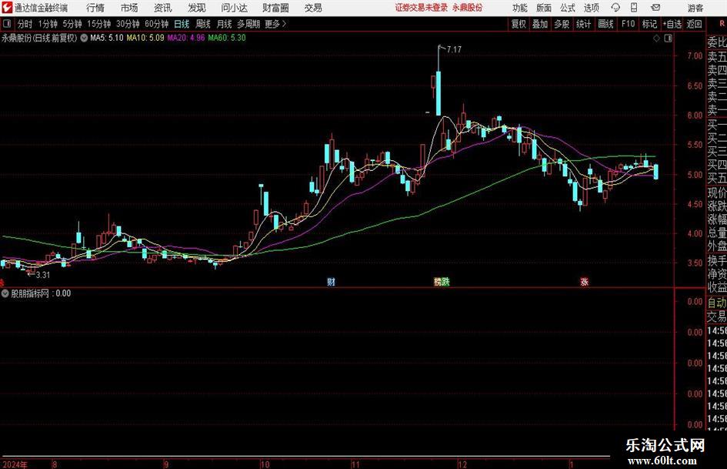
Task: Click the MA10: 5.09 indicator label
Action: tap(145, 38)
